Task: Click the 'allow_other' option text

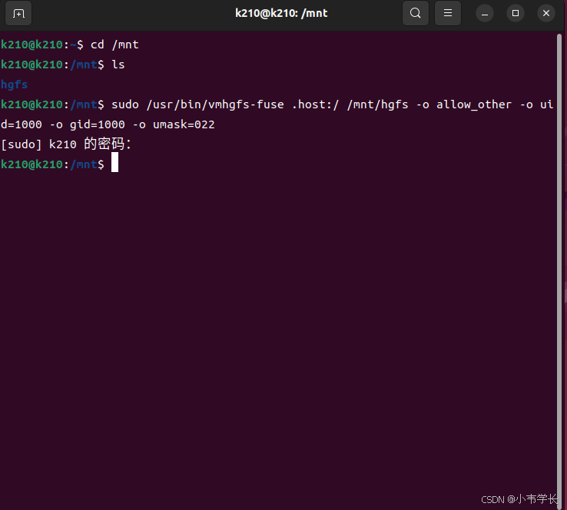Action: click(x=474, y=104)
